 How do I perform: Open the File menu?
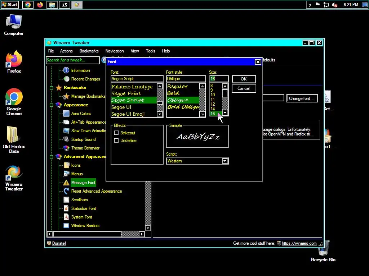tap(51, 51)
